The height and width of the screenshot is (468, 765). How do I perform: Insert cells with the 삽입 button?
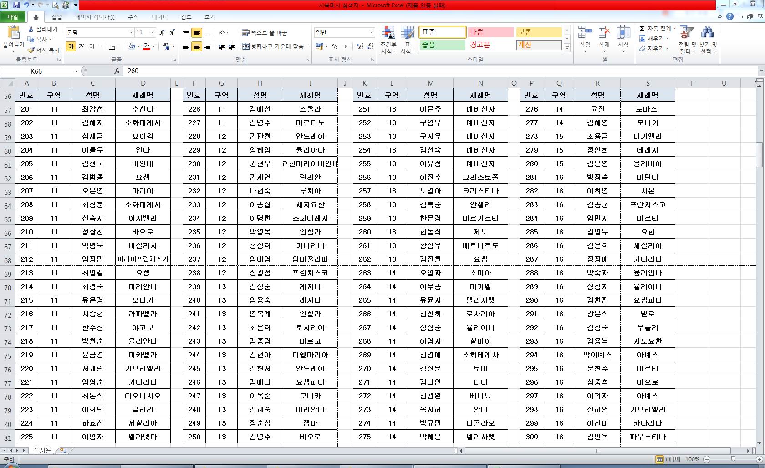coord(585,39)
